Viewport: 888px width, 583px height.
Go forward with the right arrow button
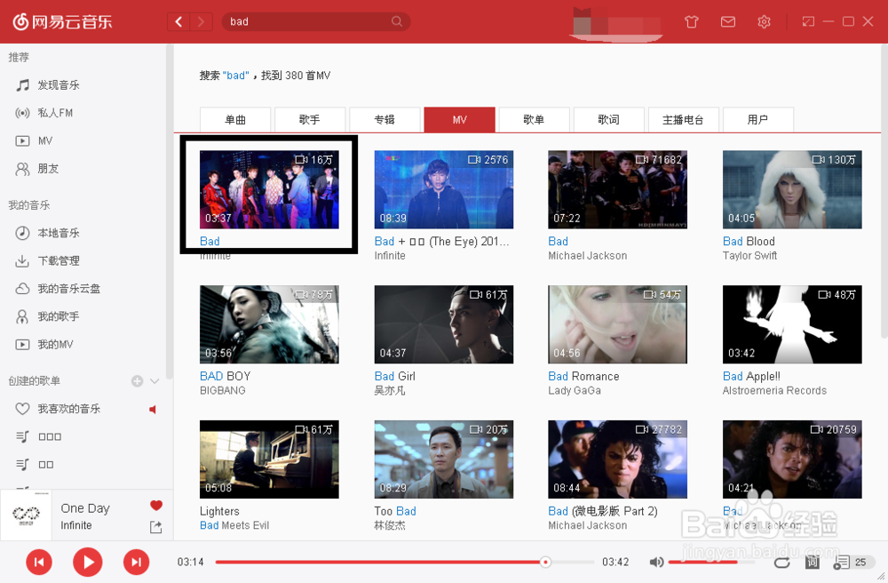(201, 21)
